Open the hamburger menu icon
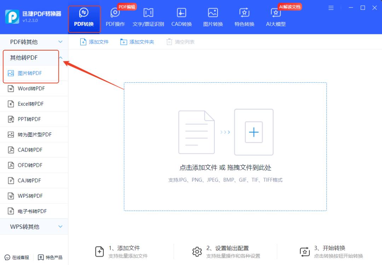This screenshot has height=265, width=382. pos(331,8)
